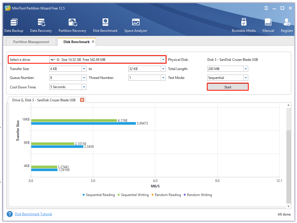Click the Start button
297x223 pixels.
click(x=228, y=87)
